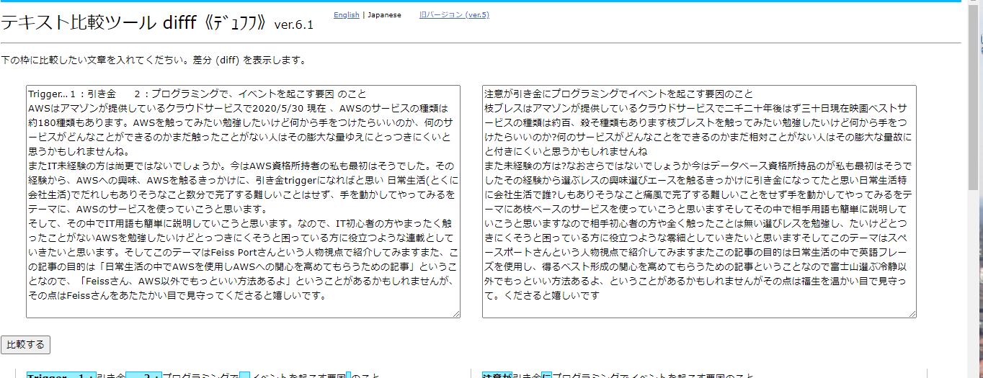Click the instruction text 下の枠に比較したい文章
The width and height of the screenshot is (983, 378).
pyautogui.click(x=154, y=60)
